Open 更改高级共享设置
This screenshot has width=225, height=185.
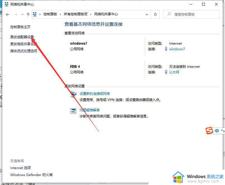[24, 44]
